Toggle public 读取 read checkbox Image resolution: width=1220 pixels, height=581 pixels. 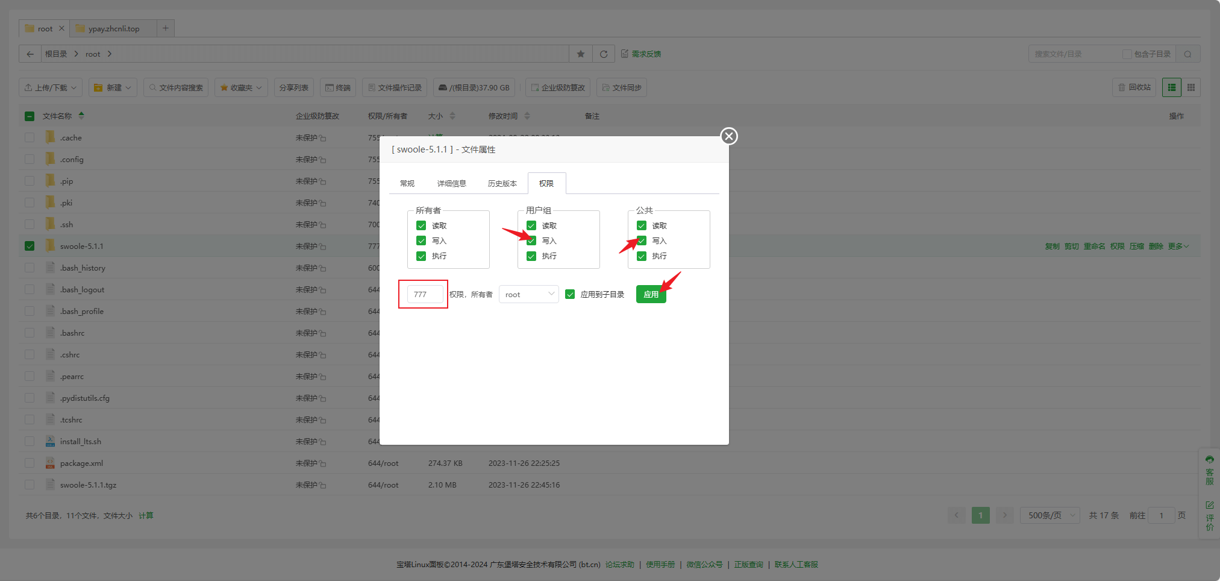pos(642,225)
